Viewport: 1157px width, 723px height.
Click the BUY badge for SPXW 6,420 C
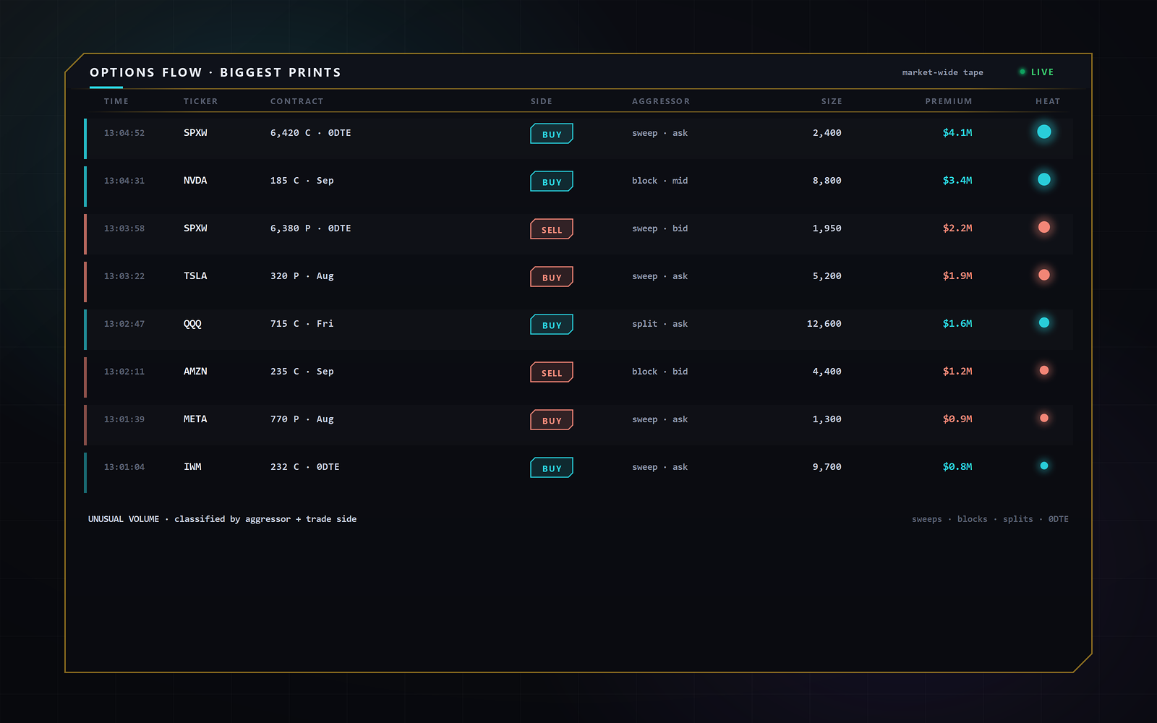click(x=552, y=134)
